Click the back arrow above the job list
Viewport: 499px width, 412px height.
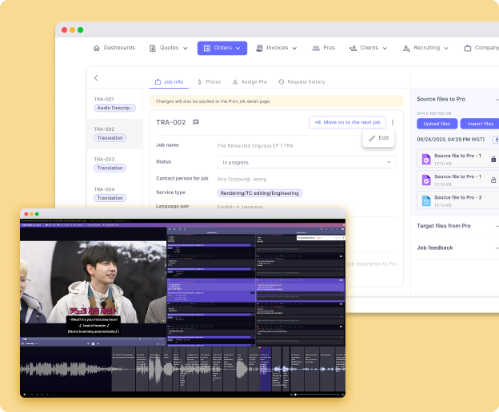97,78
